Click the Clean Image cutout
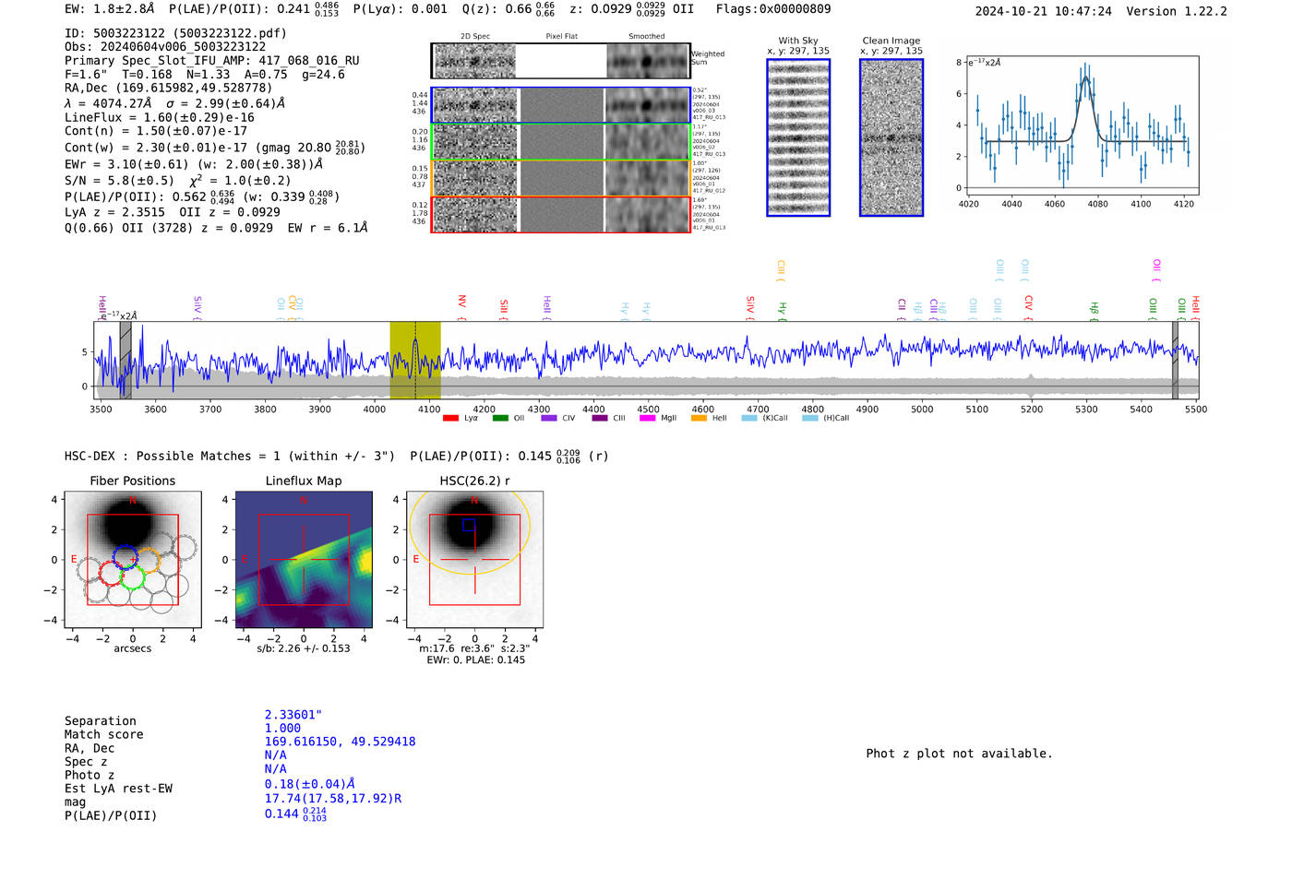 click(891, 137)
